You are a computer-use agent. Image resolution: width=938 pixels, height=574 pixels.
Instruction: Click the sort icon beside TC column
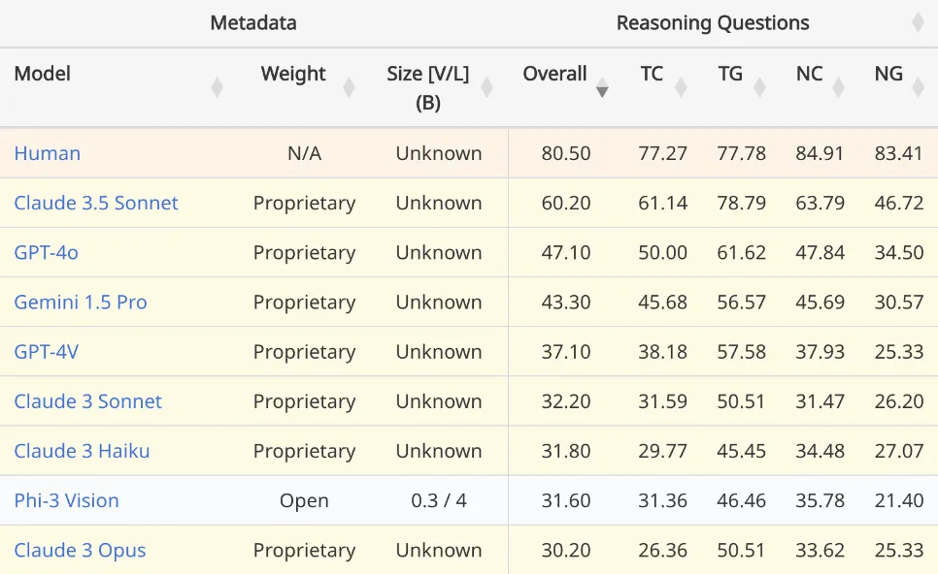(681, 87)
